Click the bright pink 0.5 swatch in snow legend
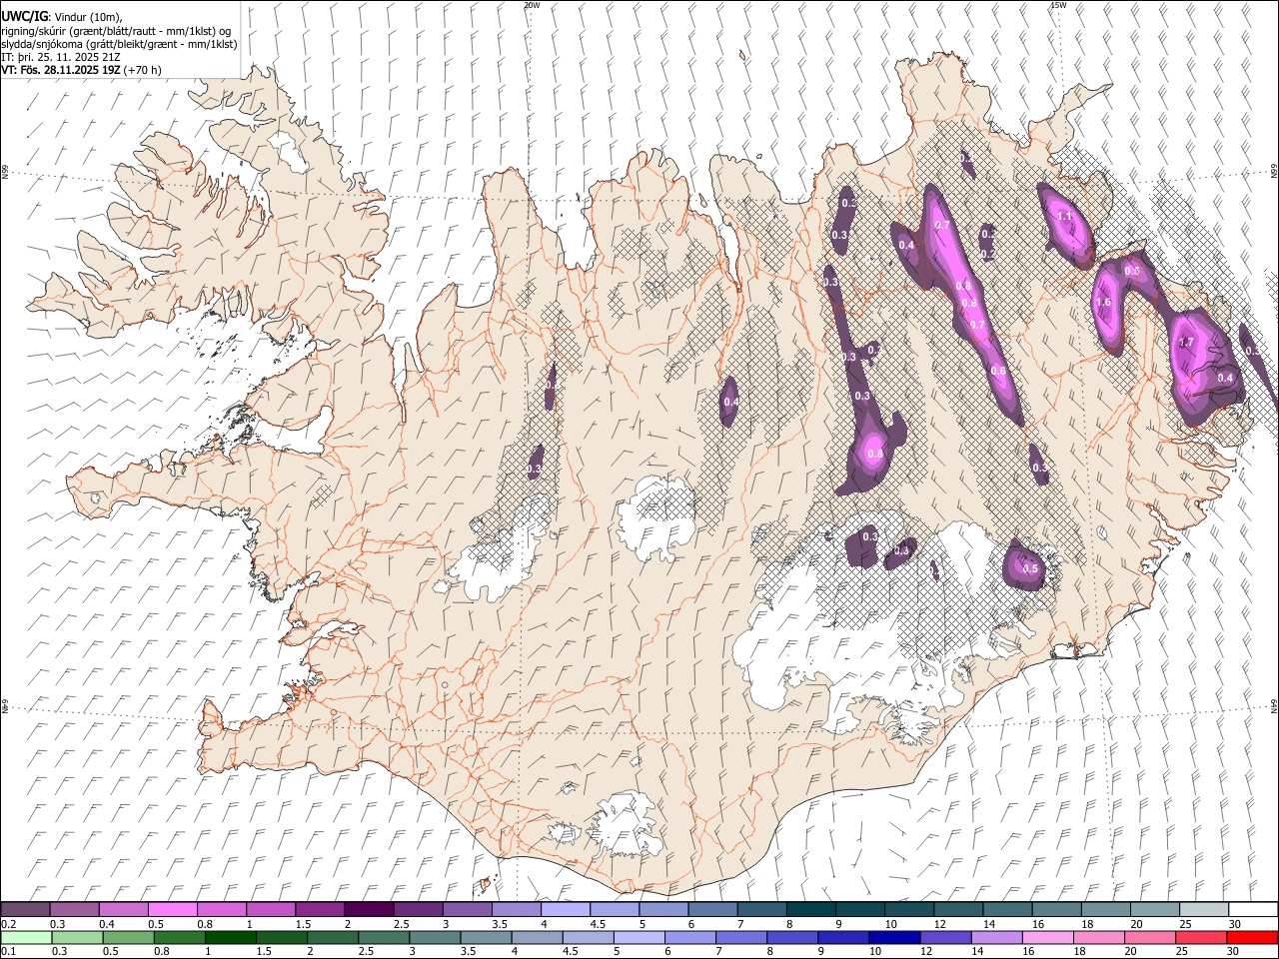Image resolution: width=1279 pixels, height=959 pixels. coord(172,909)
